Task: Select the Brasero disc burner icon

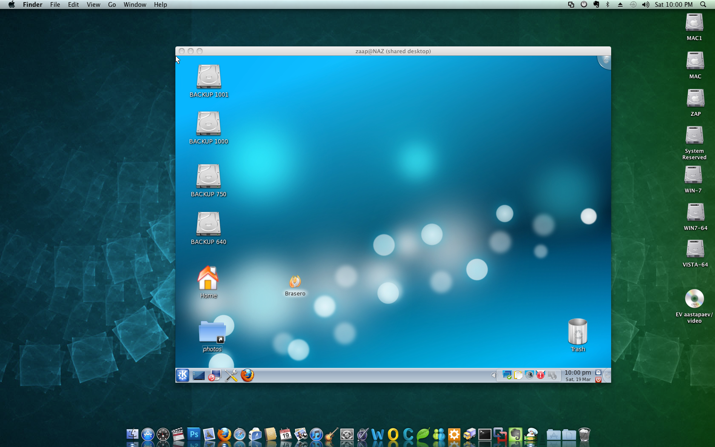Action: tap(295, 285)
